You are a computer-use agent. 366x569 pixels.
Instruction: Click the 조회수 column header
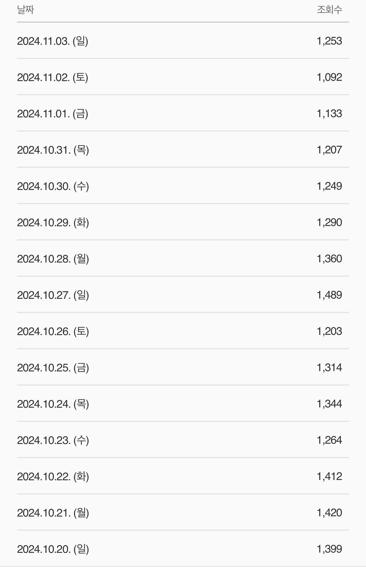pyautogui.click(x=329, y=10)
